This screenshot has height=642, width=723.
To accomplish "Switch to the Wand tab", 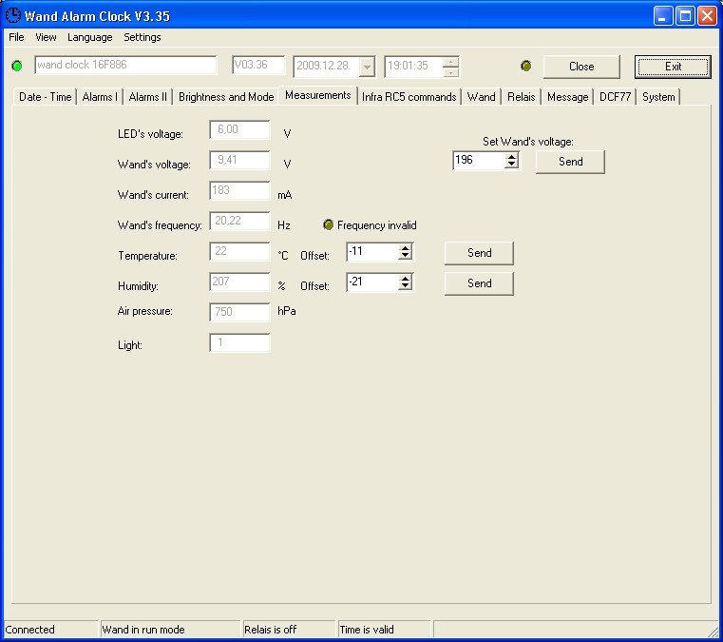I will click(481, 97).
